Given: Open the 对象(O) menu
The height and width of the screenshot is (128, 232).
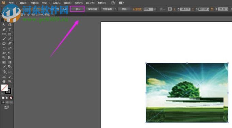Looking at the screenshot, I should (x=34, y=3).
